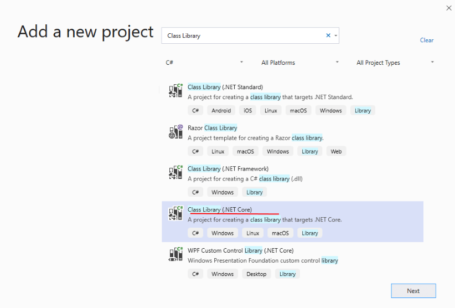This screenshot has width=455, height=308.
Task: Click description 'Windows Presentation Foundation custom control library'
Action: click(x=263, y=261)
